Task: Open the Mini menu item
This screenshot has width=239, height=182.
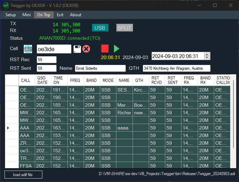Action: (x=27, y=15)
